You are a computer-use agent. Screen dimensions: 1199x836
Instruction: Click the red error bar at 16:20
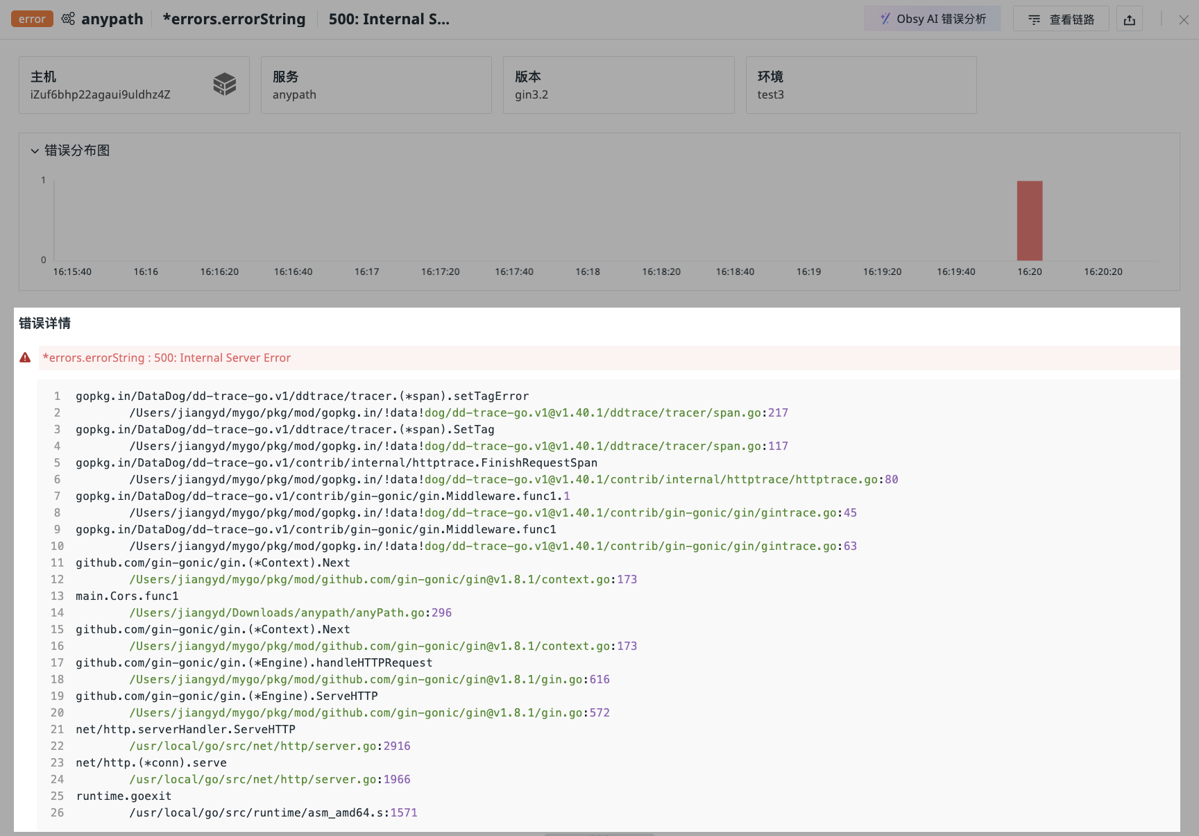pyautogui.click(x=1030, y=221)
